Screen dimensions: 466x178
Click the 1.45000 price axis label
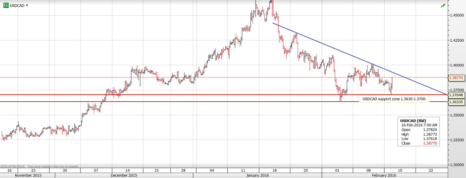pyautogui.click(x=457, y=15)
